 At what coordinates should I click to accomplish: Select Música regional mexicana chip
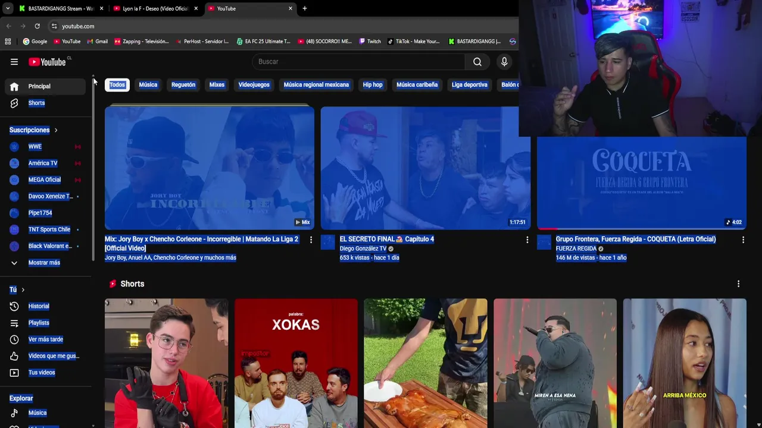[316, 85]
